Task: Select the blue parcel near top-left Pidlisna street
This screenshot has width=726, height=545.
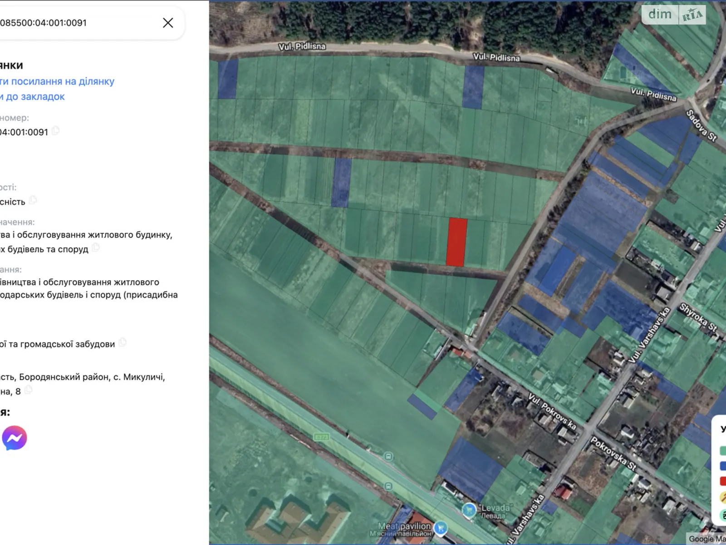Action: (228, 79)
